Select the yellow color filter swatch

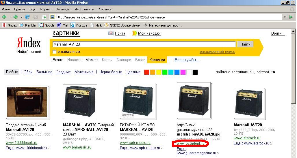coord(159,72)
